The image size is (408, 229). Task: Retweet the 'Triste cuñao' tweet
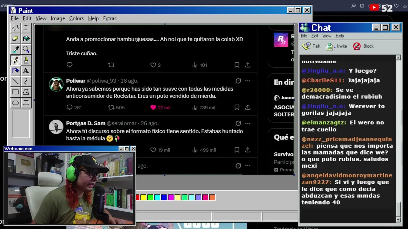click(x=111, y=65)
